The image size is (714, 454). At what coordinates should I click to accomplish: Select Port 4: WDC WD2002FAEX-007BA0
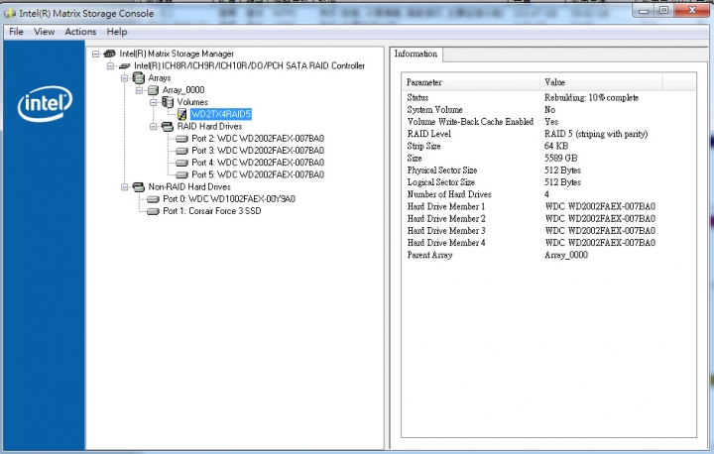(x=258, y=163)
